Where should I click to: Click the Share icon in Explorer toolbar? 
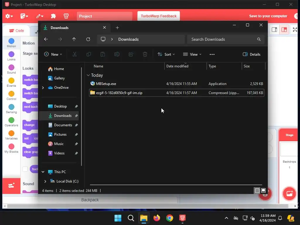point(131,54)
